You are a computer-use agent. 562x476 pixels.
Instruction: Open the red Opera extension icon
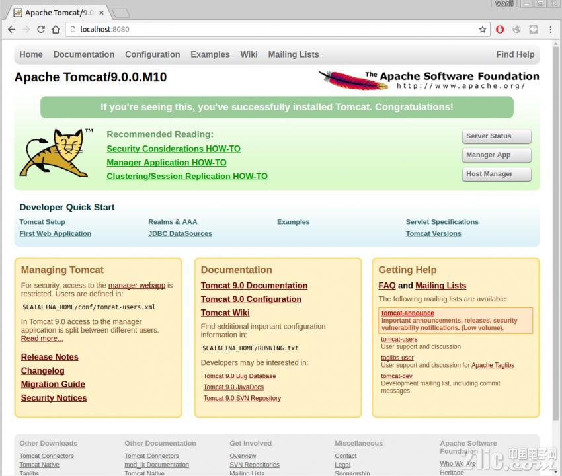click(500, 29)
